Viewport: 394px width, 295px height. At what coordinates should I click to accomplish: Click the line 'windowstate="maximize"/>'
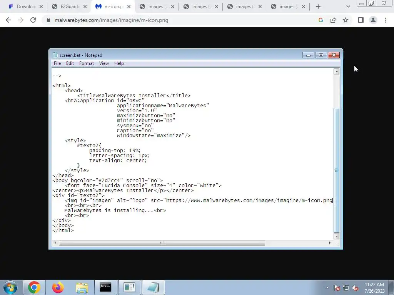point(154,136)
